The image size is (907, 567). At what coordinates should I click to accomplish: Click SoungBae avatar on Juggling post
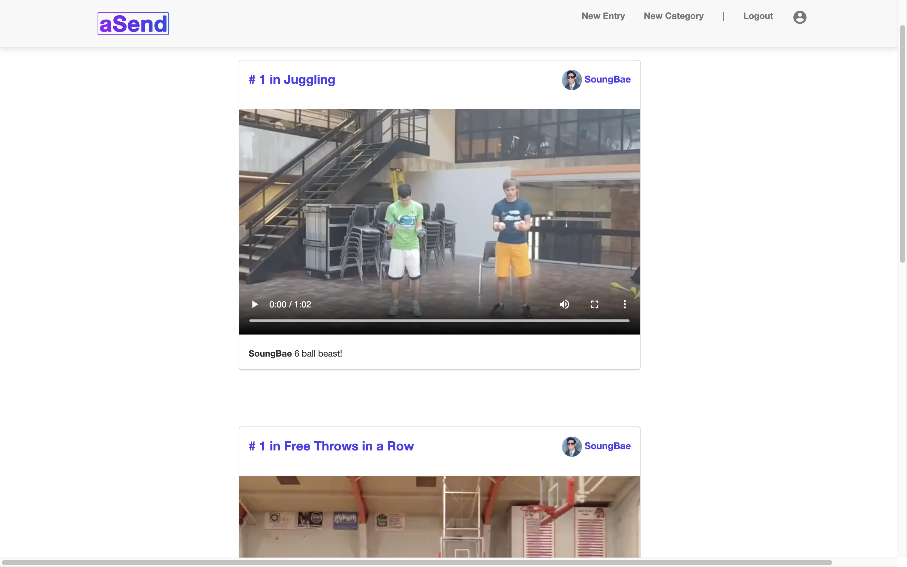[571, 80]
